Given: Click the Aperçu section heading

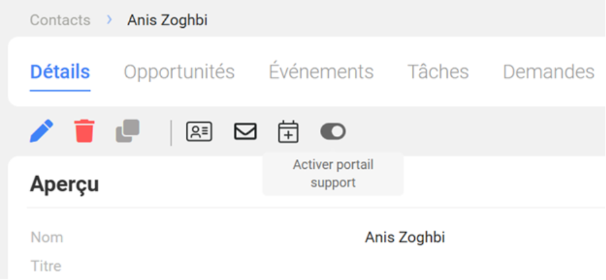Looking at the screenshot, I should (65, 184).
